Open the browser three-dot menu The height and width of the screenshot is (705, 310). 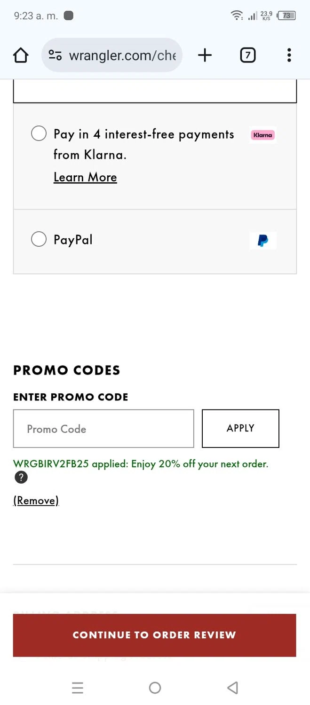289,55
